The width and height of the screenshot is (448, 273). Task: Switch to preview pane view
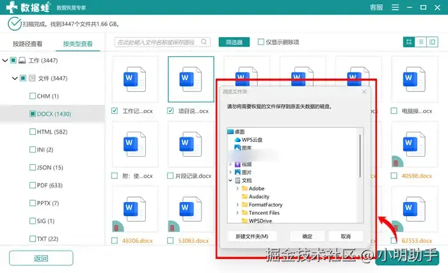432,42
